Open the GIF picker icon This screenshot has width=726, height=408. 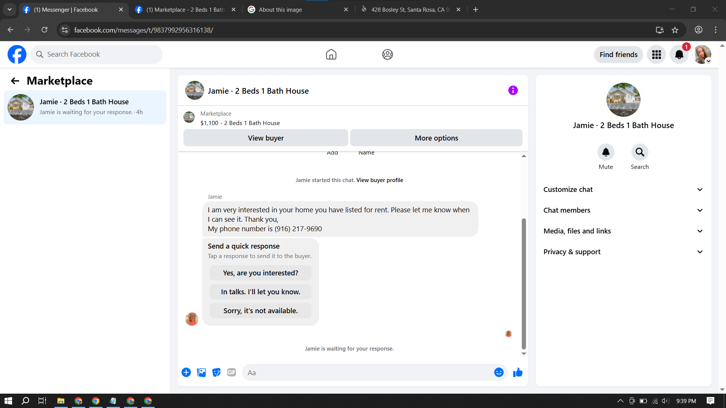tap(231, 372)
